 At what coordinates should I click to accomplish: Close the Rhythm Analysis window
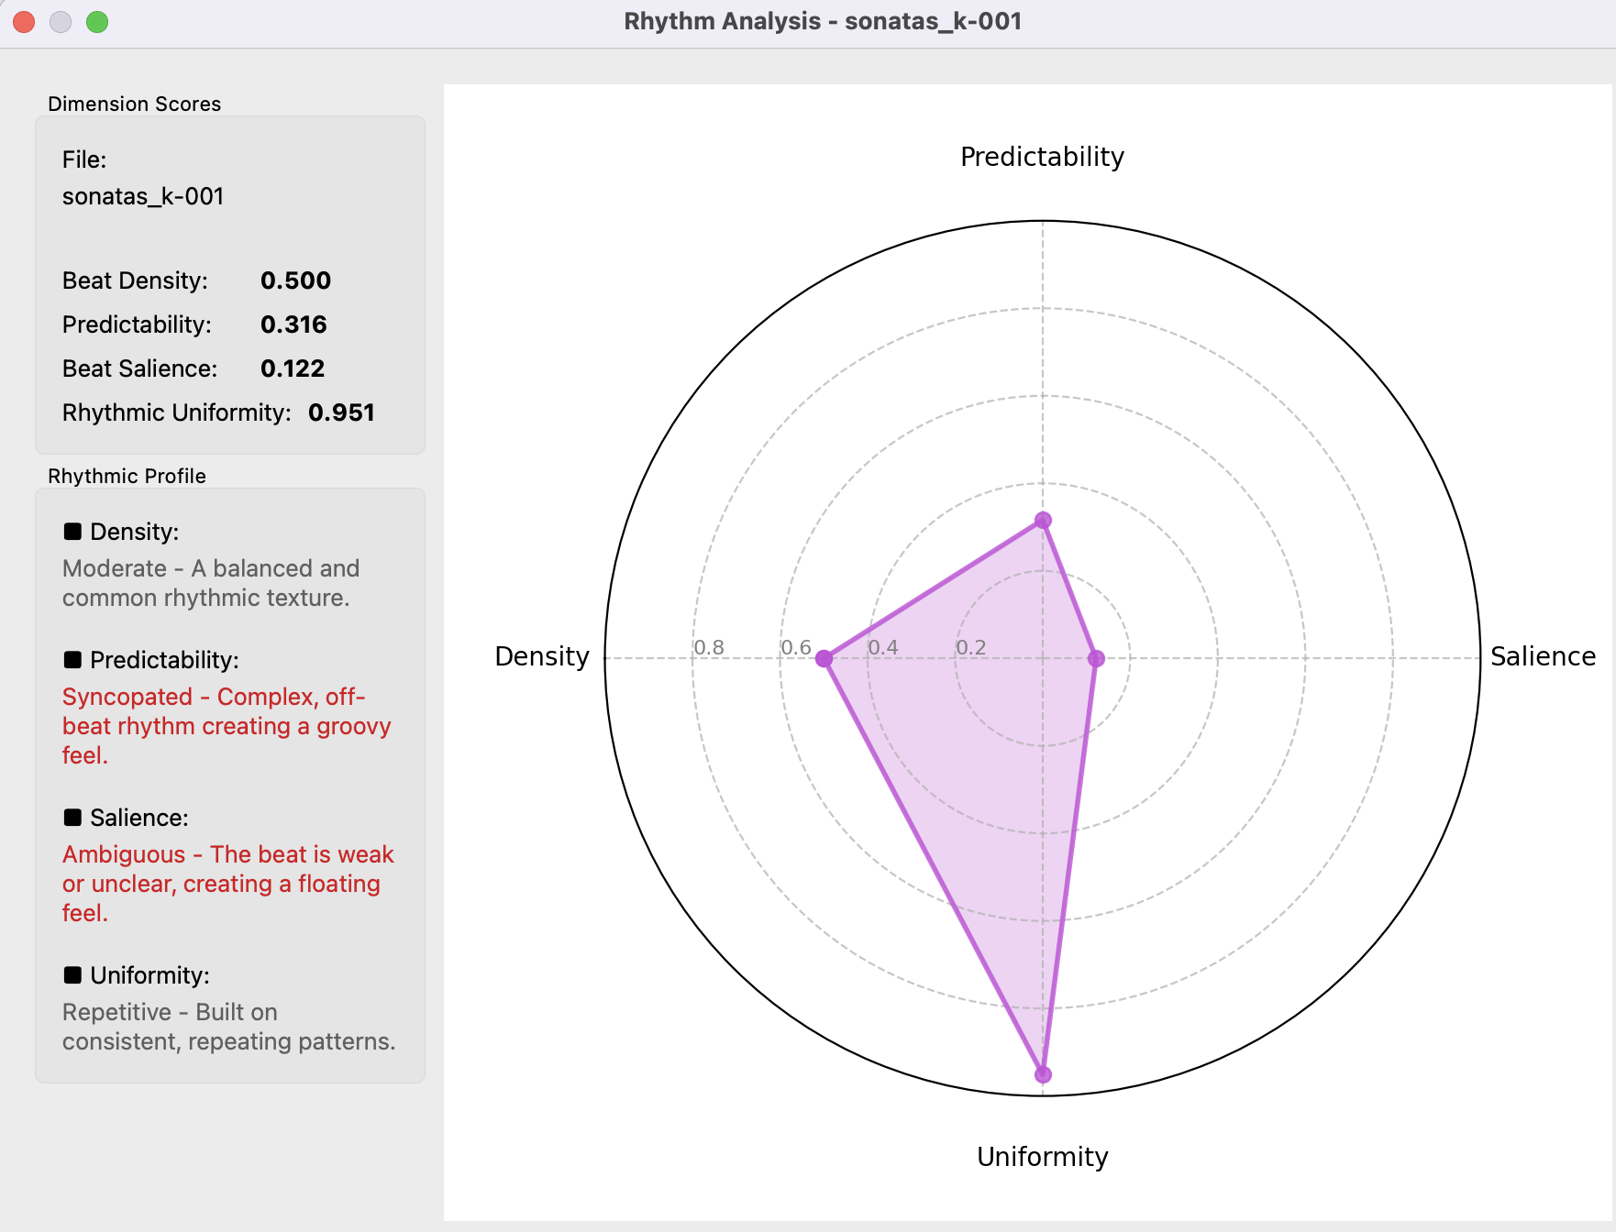pyautogui.click(x=25, y=22)
